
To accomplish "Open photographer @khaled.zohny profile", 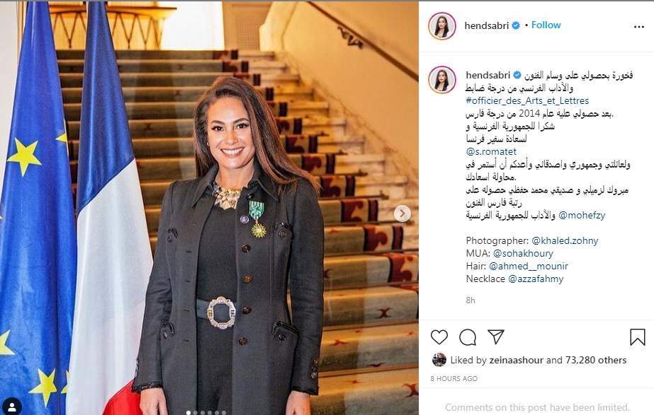I will coord(565,240).
